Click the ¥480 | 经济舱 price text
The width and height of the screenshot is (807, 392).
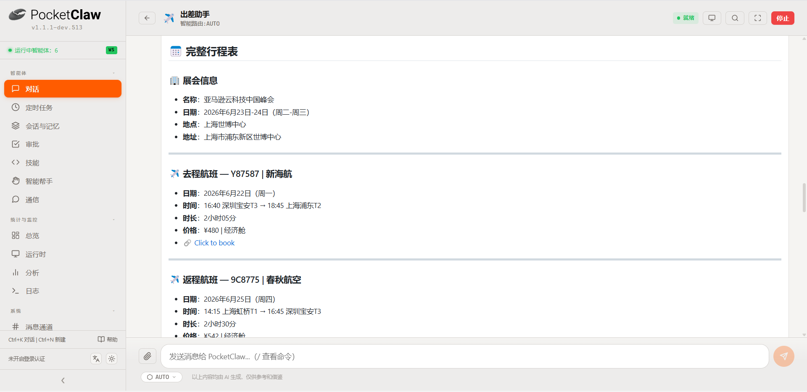click(225, 230)
